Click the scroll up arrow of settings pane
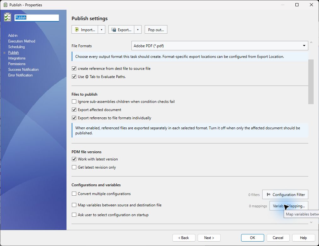This screenshot has height=246, width=319. (311, 42)
